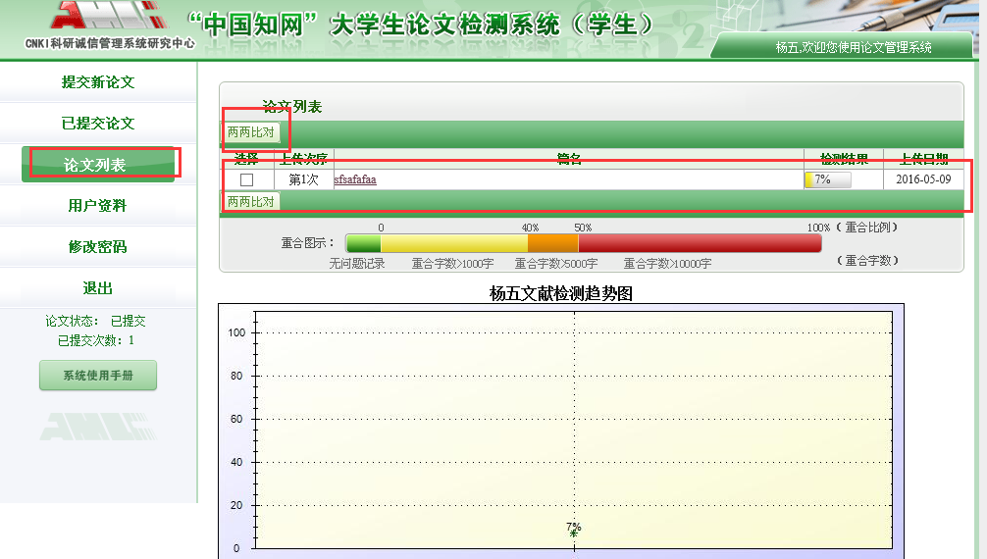Image resolution: width=987 pixels, height=559 pixels.
Task: Click the 重合字数>10000字 legend label
Action: [667, 263]
